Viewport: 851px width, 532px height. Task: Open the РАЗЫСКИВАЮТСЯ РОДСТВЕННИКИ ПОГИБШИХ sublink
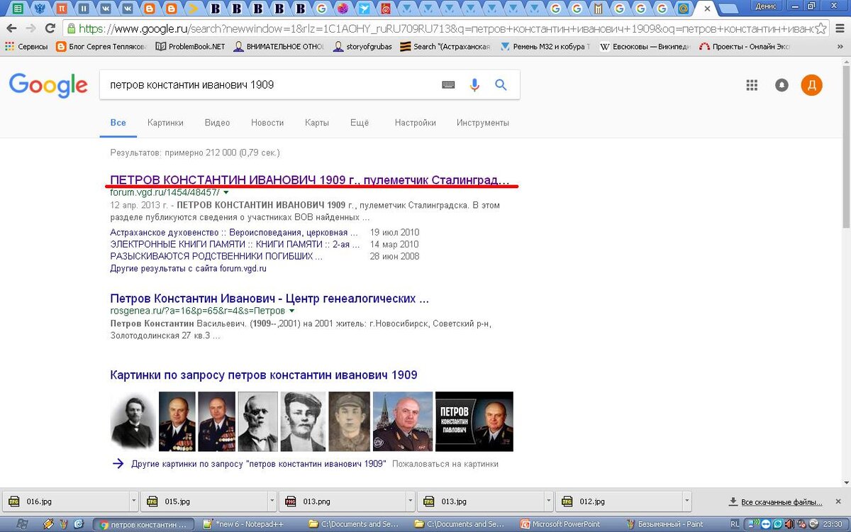pos(216,256)
